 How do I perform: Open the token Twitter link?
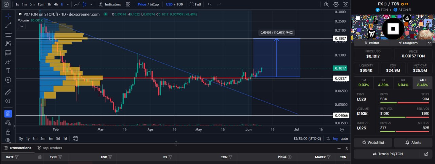pos(372,43)
